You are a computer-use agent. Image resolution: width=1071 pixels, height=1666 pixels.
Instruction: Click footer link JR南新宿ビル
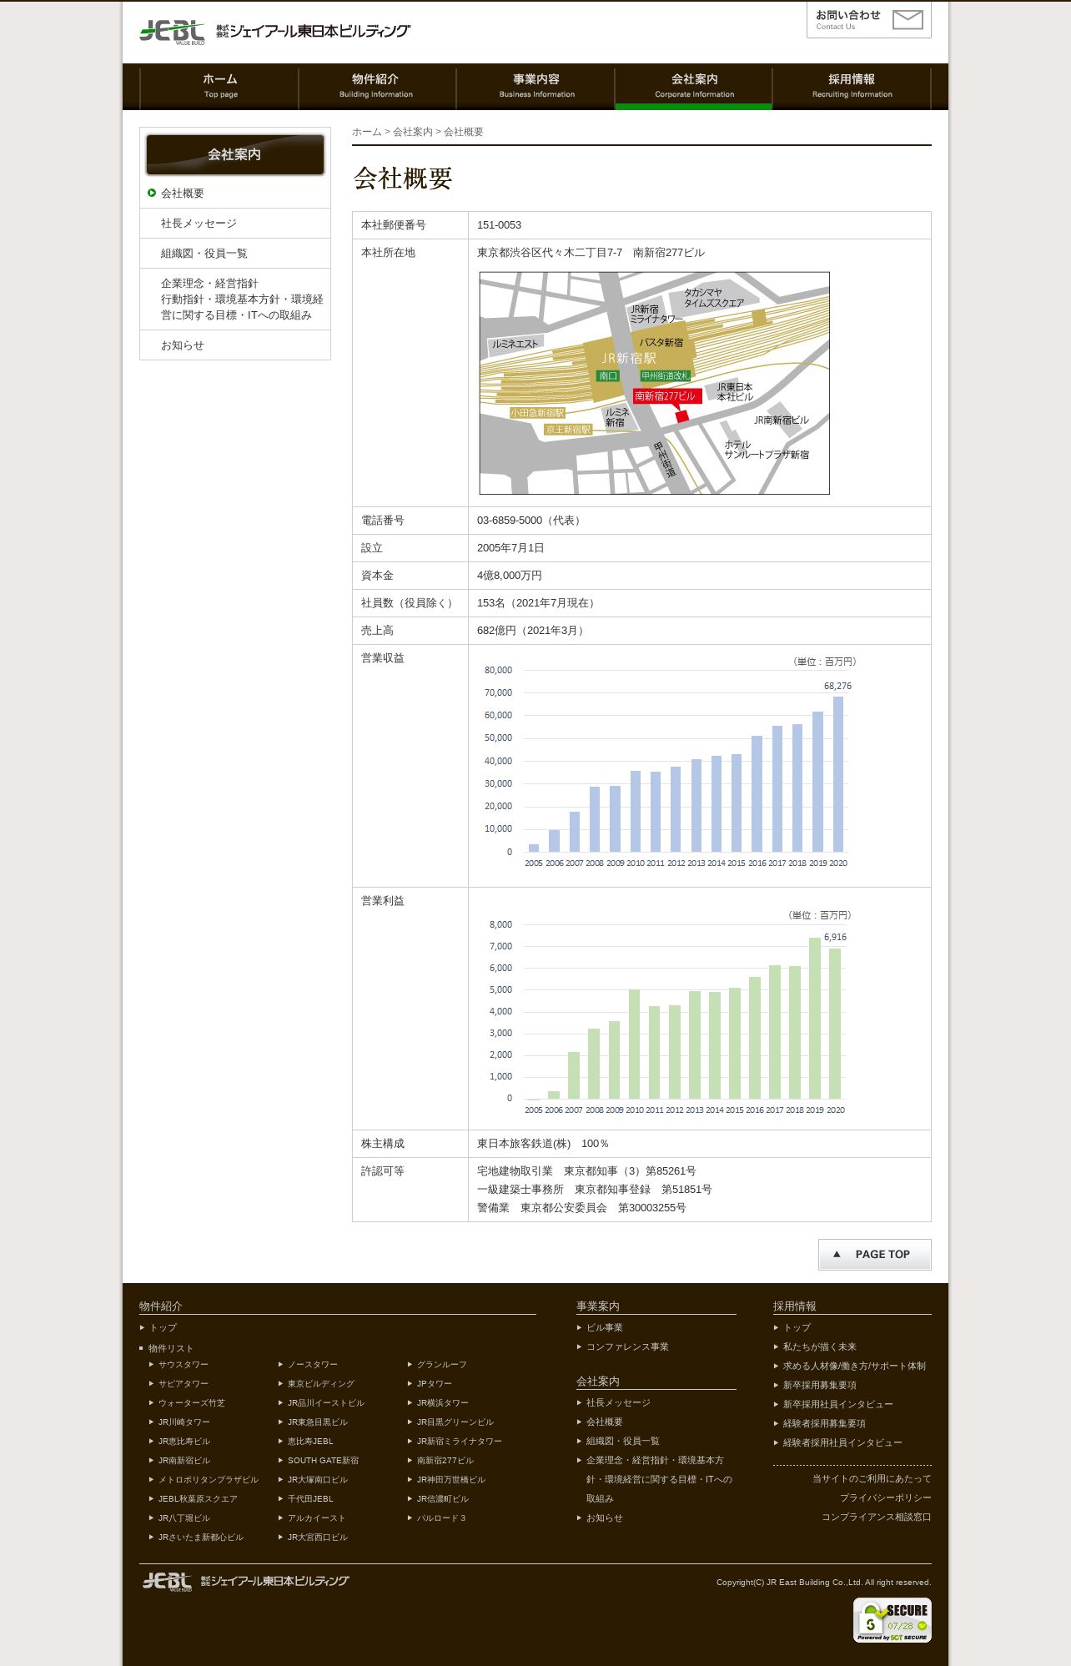point(184,1461)
